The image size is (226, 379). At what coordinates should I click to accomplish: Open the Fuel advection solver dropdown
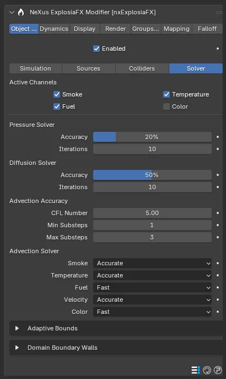pyautogui.click(x=152, y=287)
